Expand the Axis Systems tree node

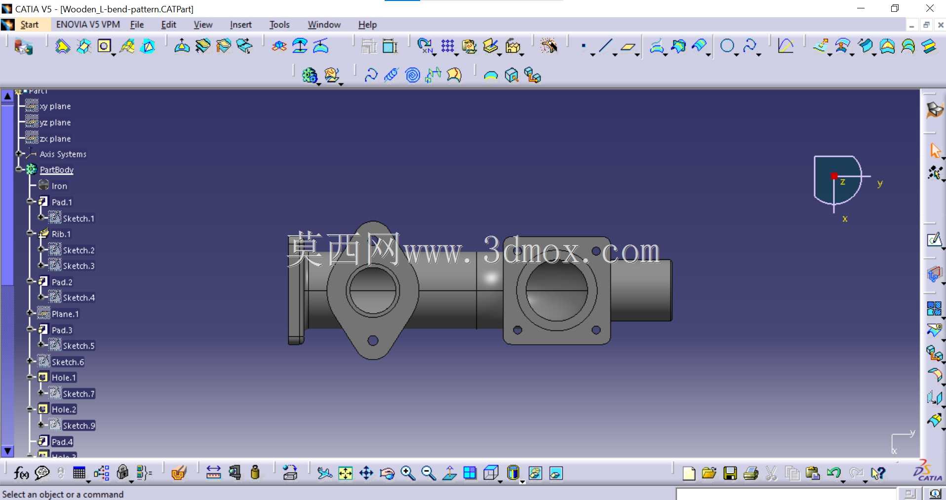(19, 154)
